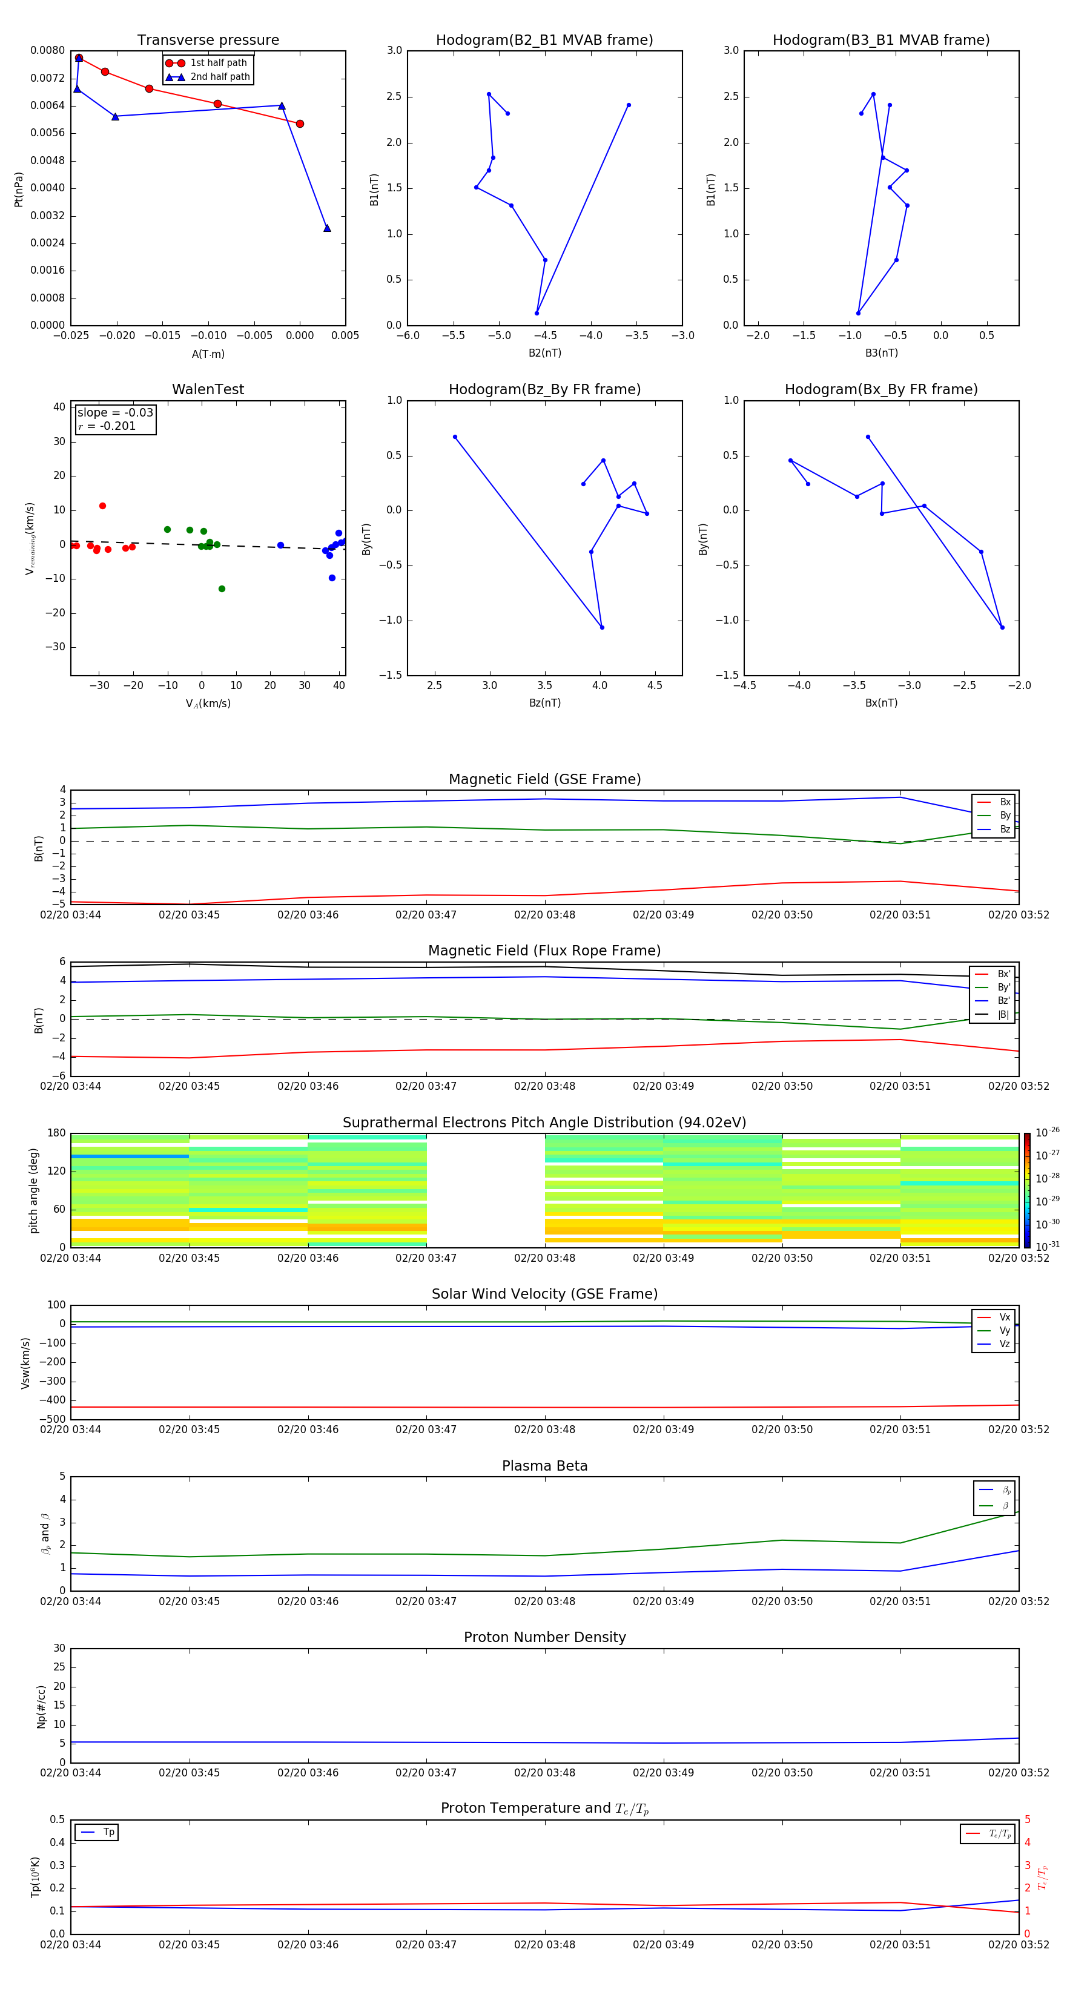The height and width of the screenshot is (1998, 1090).
Task: Click the 'r = -0.201' annotation
Action: click(x=107, y=426)
